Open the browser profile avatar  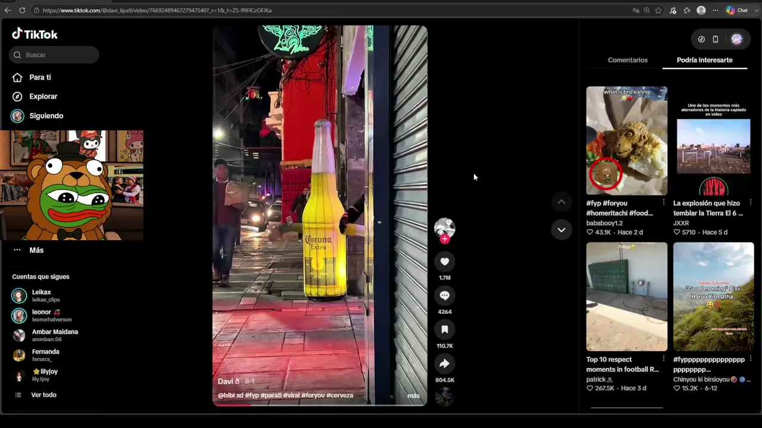701,10
